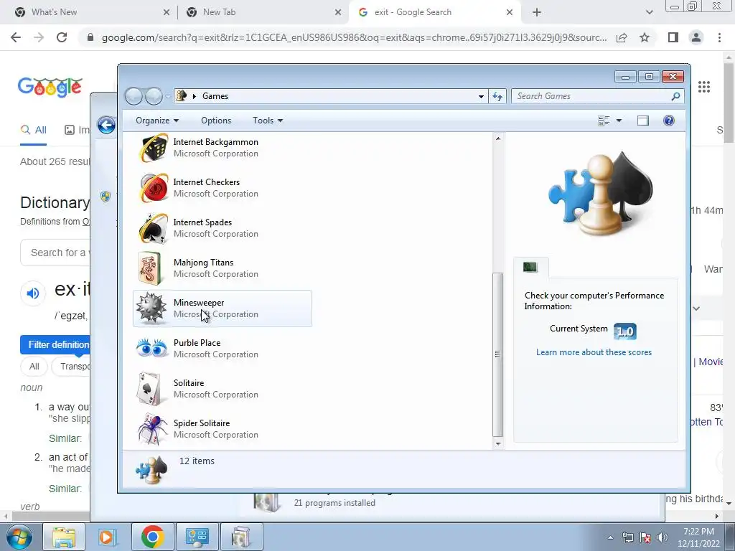The image size is (735, 551).
Task: Open Chrome three-dot menu
Action: pos(719,37)
